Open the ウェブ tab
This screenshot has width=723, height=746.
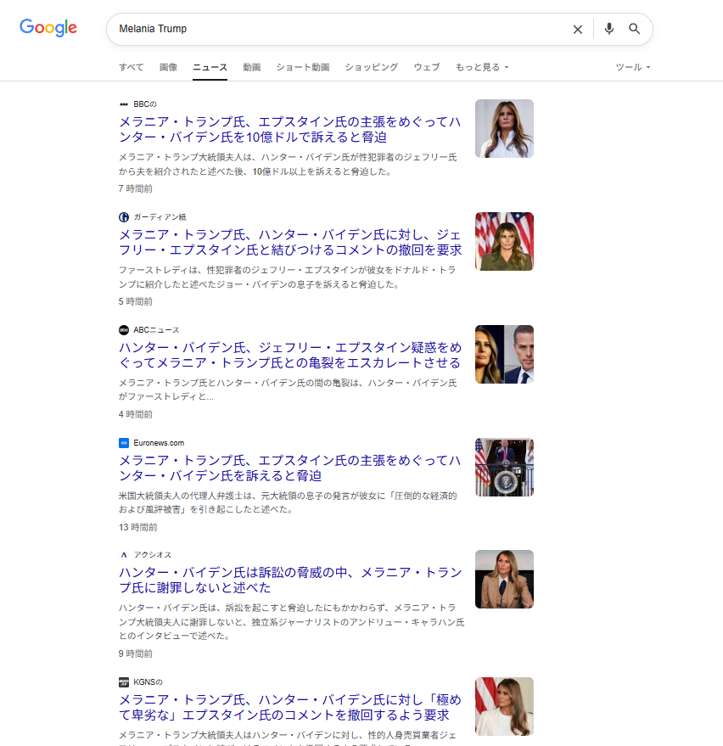click(x=427, y=67)
